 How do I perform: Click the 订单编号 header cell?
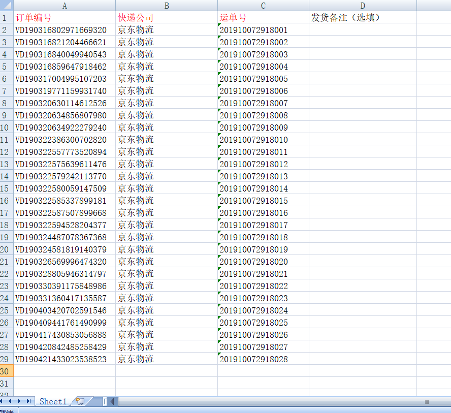(x=65, y=18)
